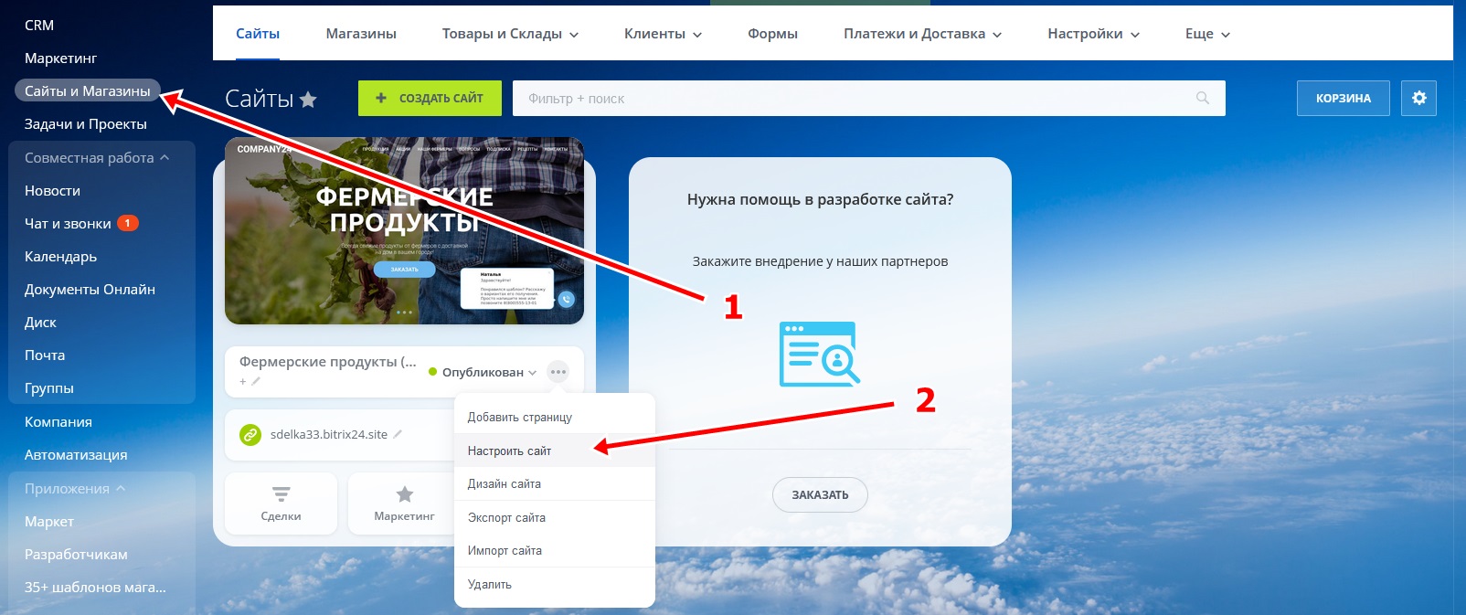Open Чат и звонки in the sidebar

click(69, 224)
